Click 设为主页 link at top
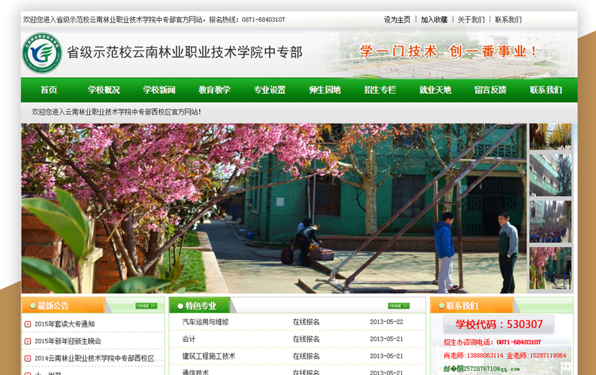The image size is (596, 375). 397,19
